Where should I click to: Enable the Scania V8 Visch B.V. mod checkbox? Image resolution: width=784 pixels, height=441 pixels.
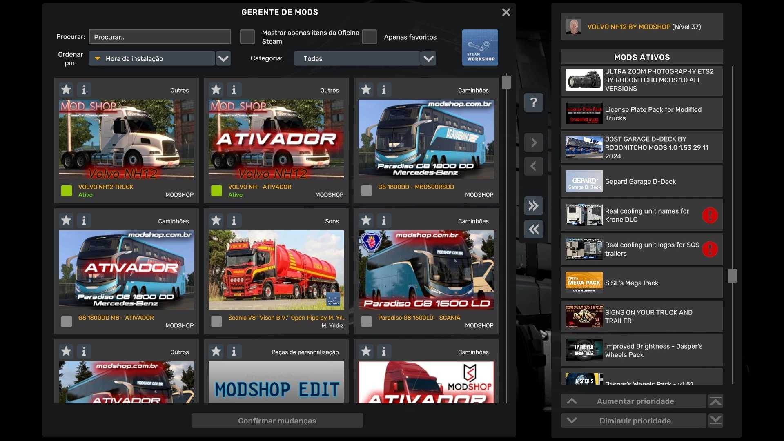coord(216,321)
